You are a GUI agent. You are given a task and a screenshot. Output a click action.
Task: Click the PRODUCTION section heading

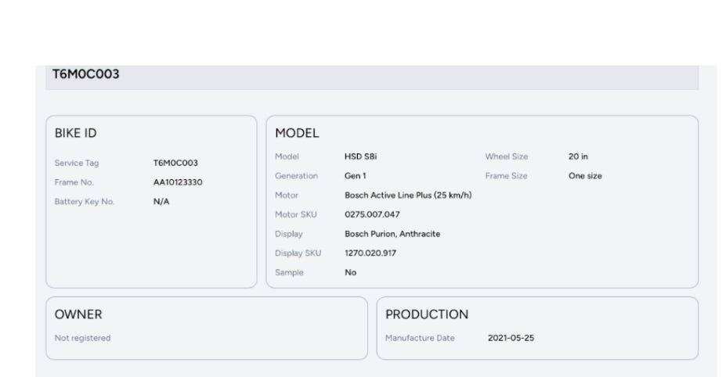tap(427, 314)
